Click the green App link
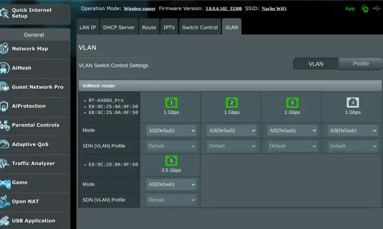This screenshot has width=383, height=229. click(x=349, y=9)
